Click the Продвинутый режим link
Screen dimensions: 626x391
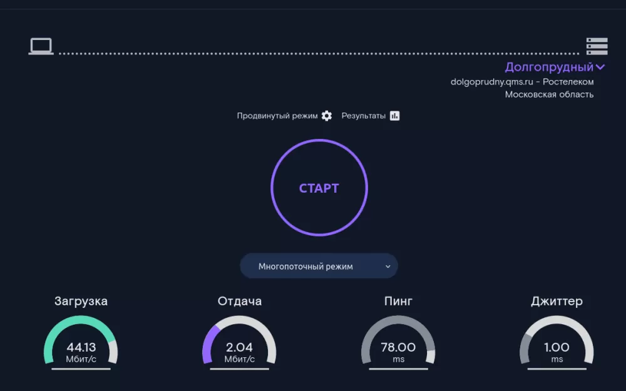277,116
